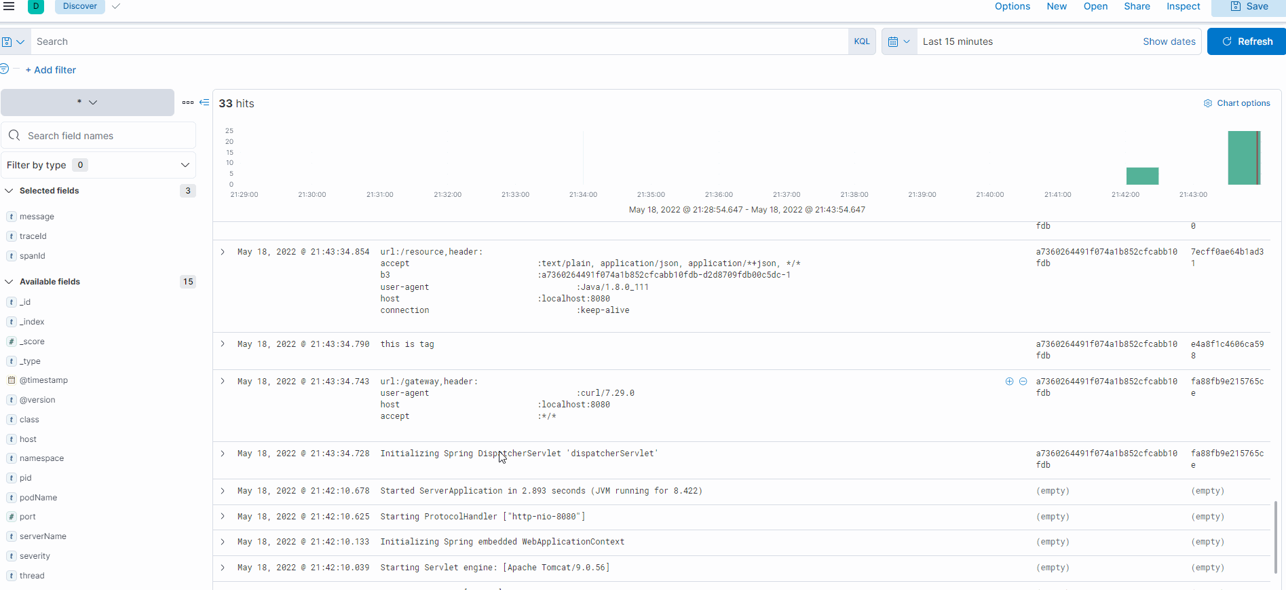Screen dimensions: 1286x590
Task: Open filter options icon beside Add filter
Action: click(5, 69)
